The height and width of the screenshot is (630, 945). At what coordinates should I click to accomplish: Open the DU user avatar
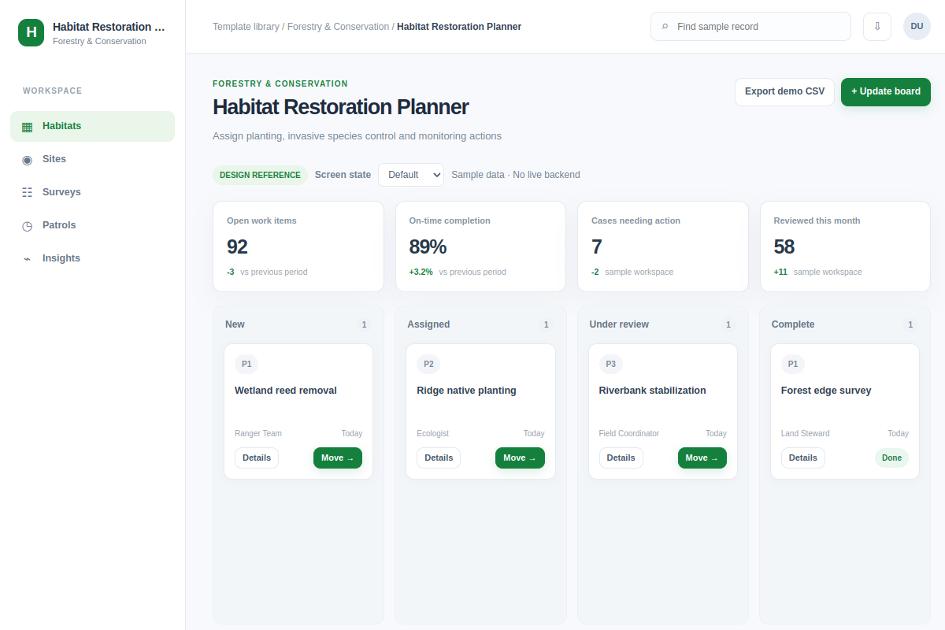pyautogui.click(x=917, y=26)
